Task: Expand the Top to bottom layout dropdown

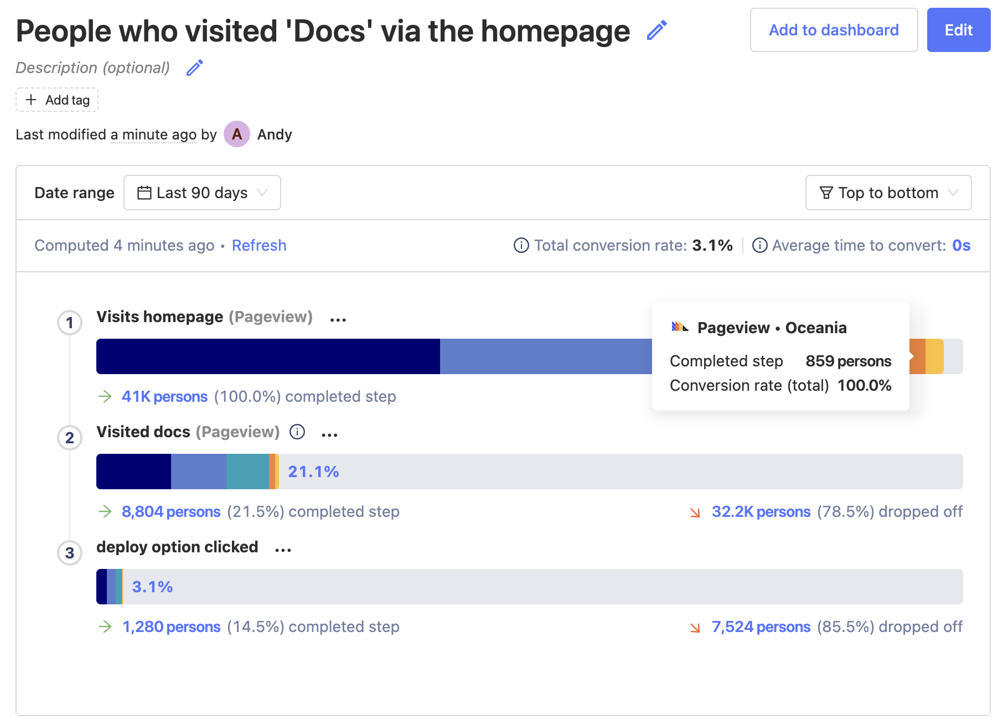Action: [888, 193]
